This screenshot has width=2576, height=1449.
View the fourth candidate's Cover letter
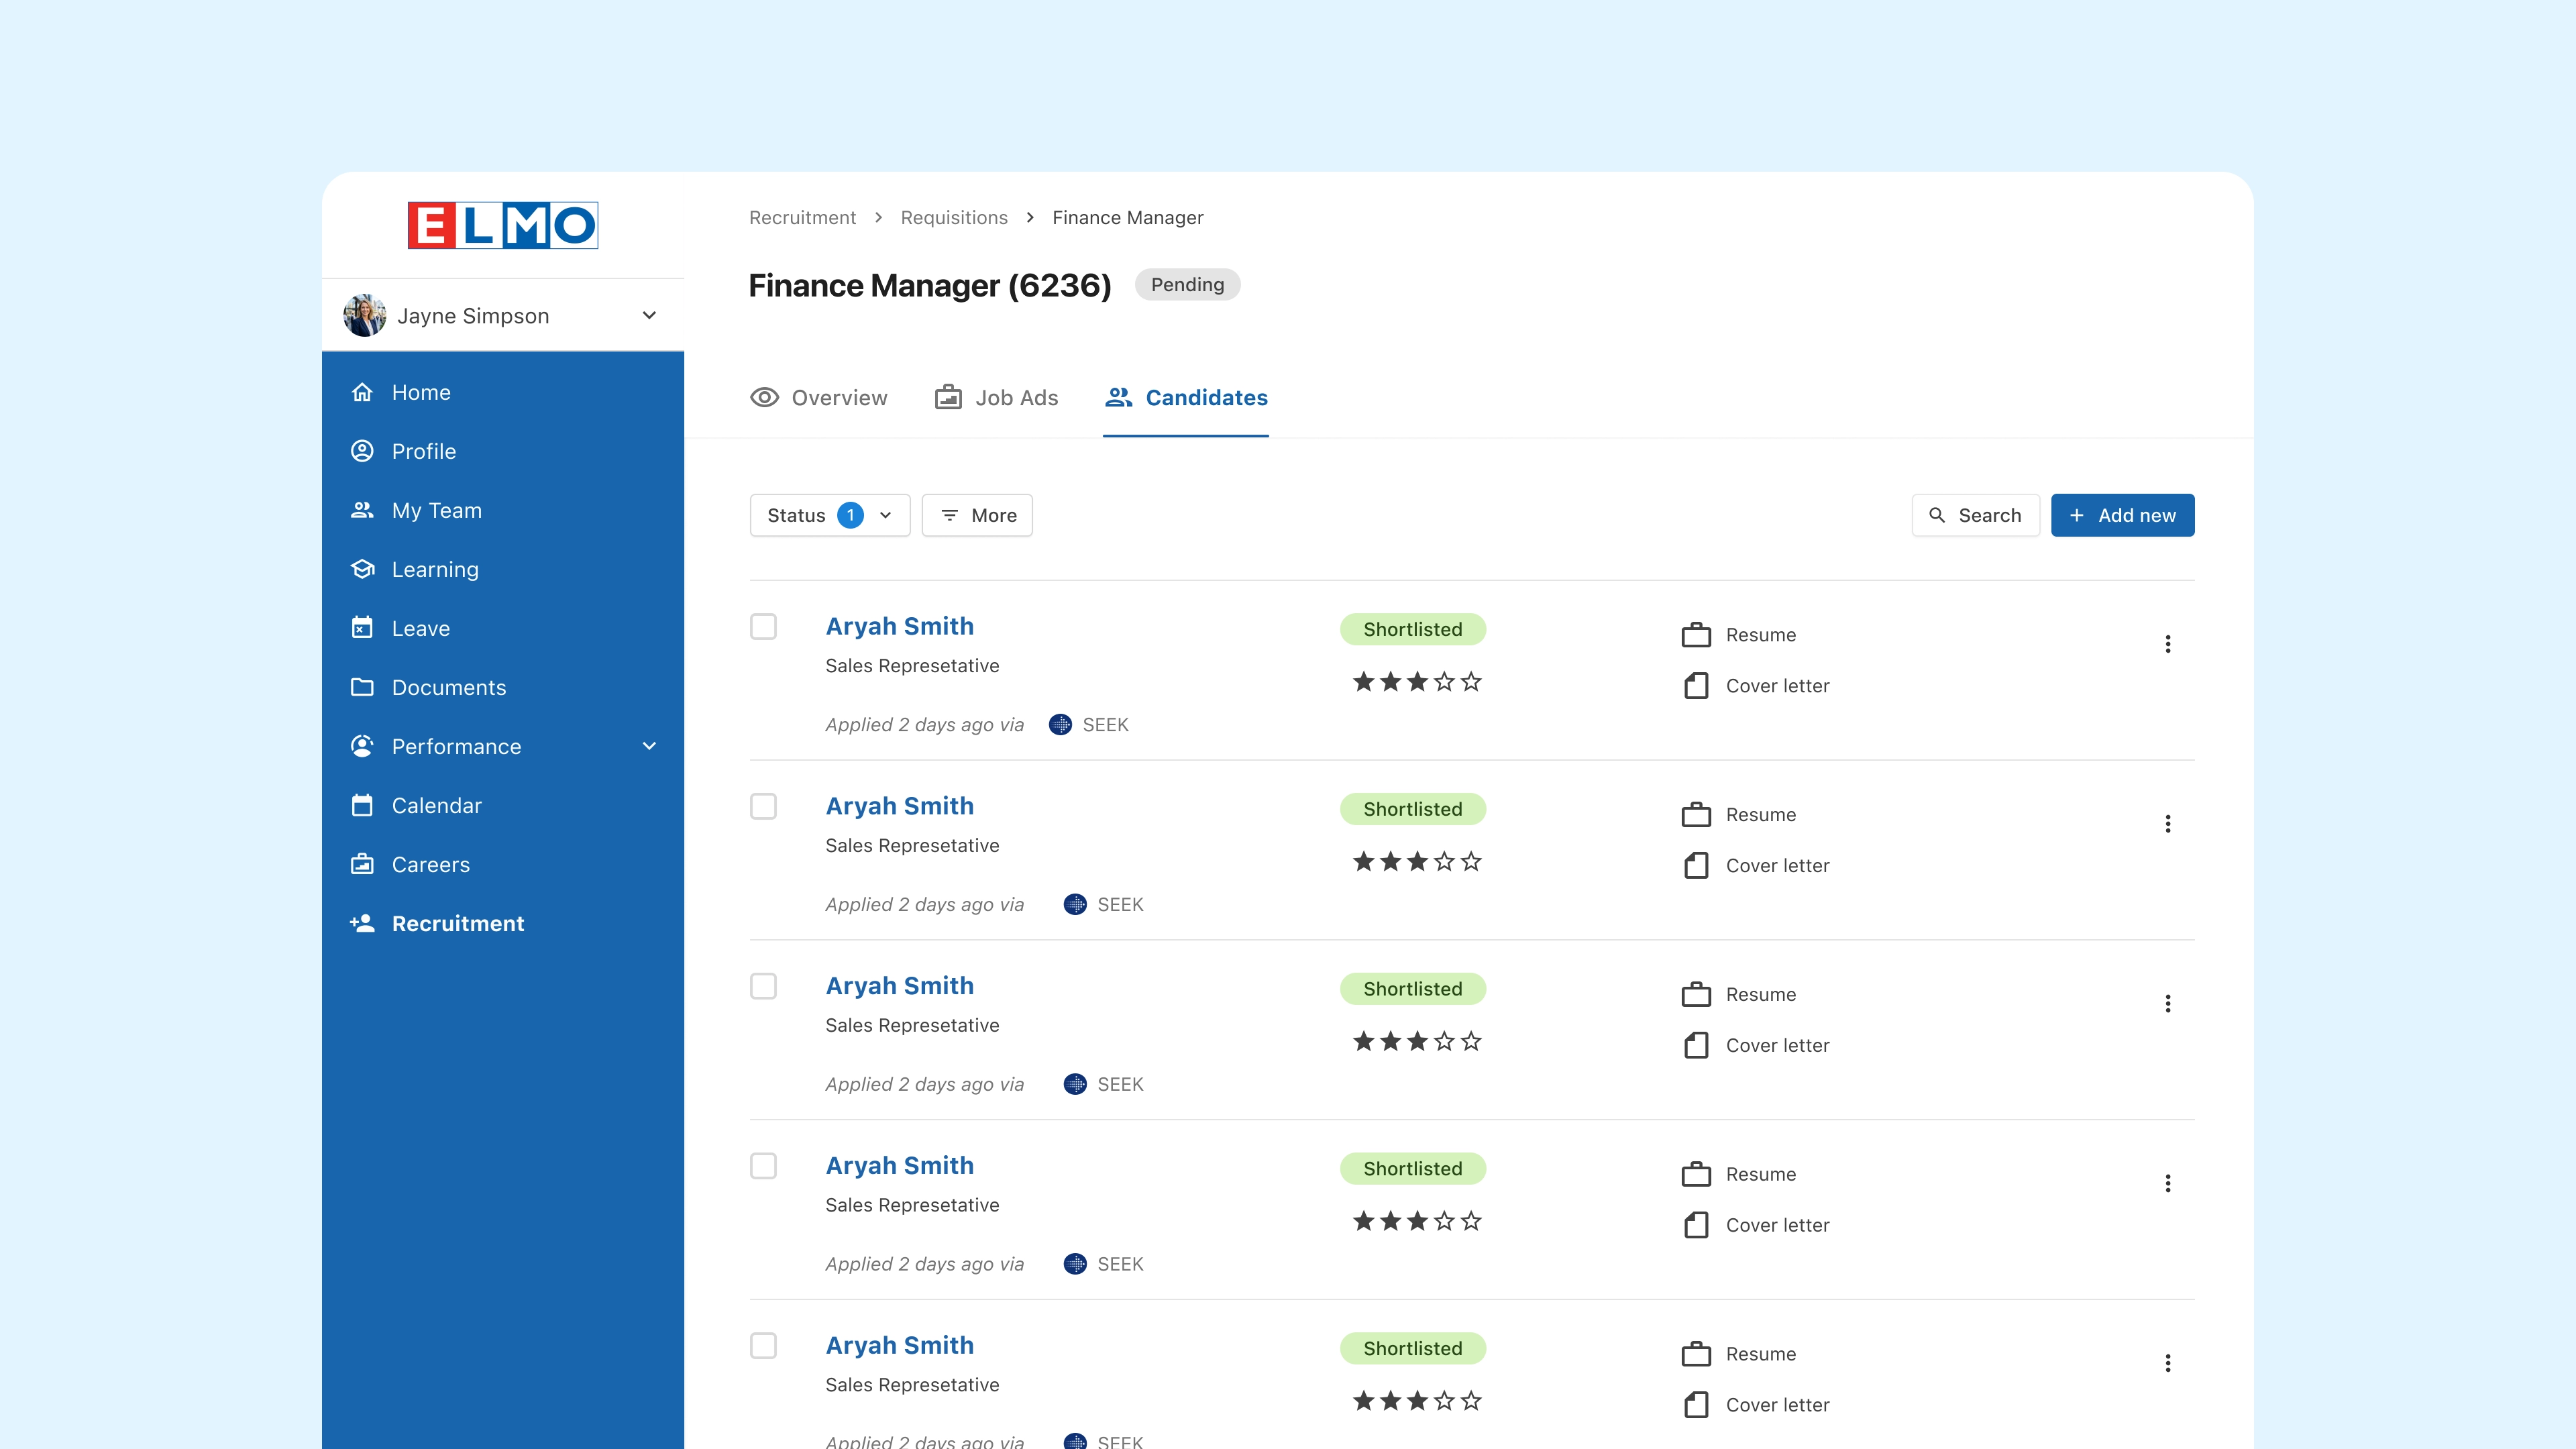click(x=1756, y=1225)
